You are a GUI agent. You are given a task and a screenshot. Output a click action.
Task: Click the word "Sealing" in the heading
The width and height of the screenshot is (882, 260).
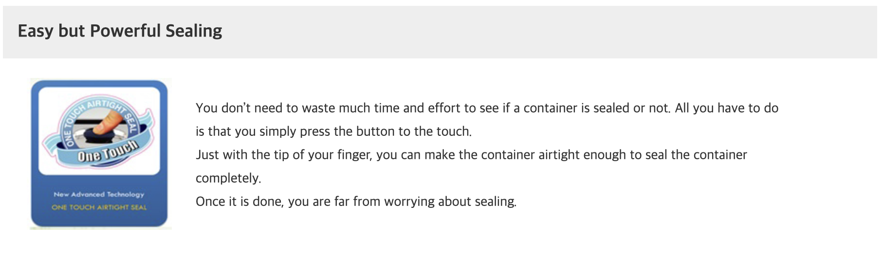pyautogui.click(x=194, y=31)
